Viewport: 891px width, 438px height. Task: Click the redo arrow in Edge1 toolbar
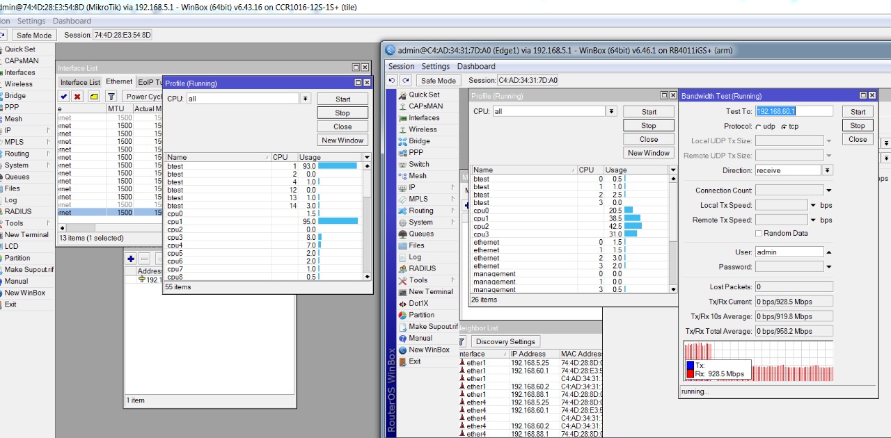tap(405, 81)
